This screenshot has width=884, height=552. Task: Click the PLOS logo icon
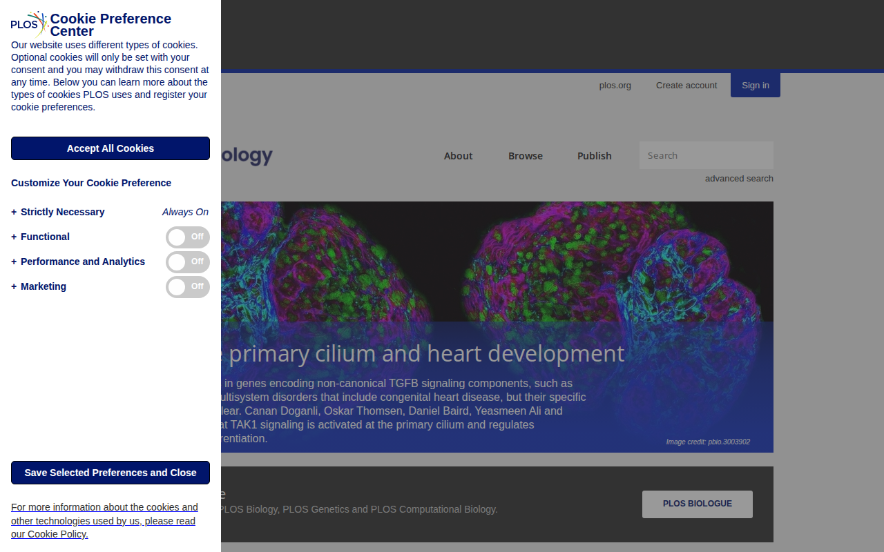pos(30,25)
